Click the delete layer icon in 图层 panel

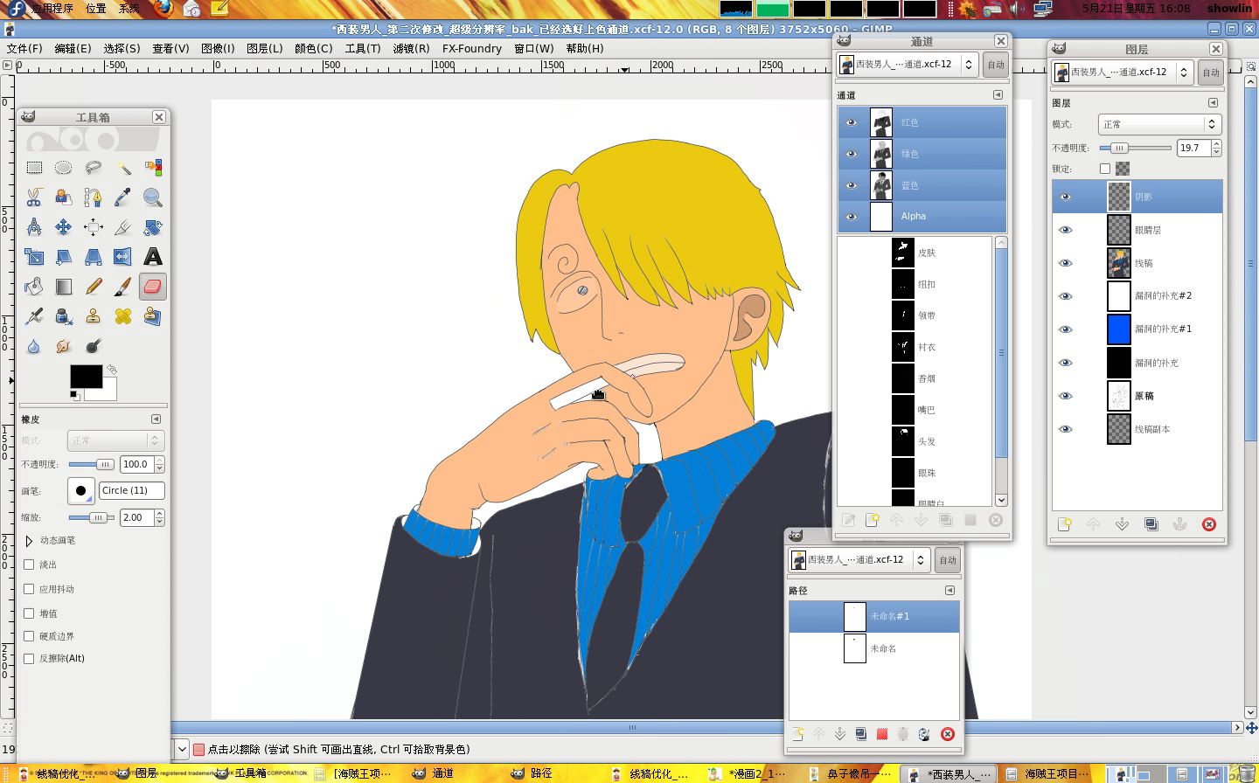coord(1209,524)
